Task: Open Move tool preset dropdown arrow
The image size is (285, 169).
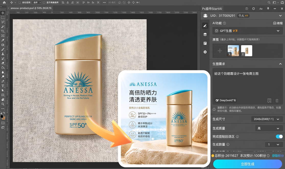Action: (x=15, y=3)
